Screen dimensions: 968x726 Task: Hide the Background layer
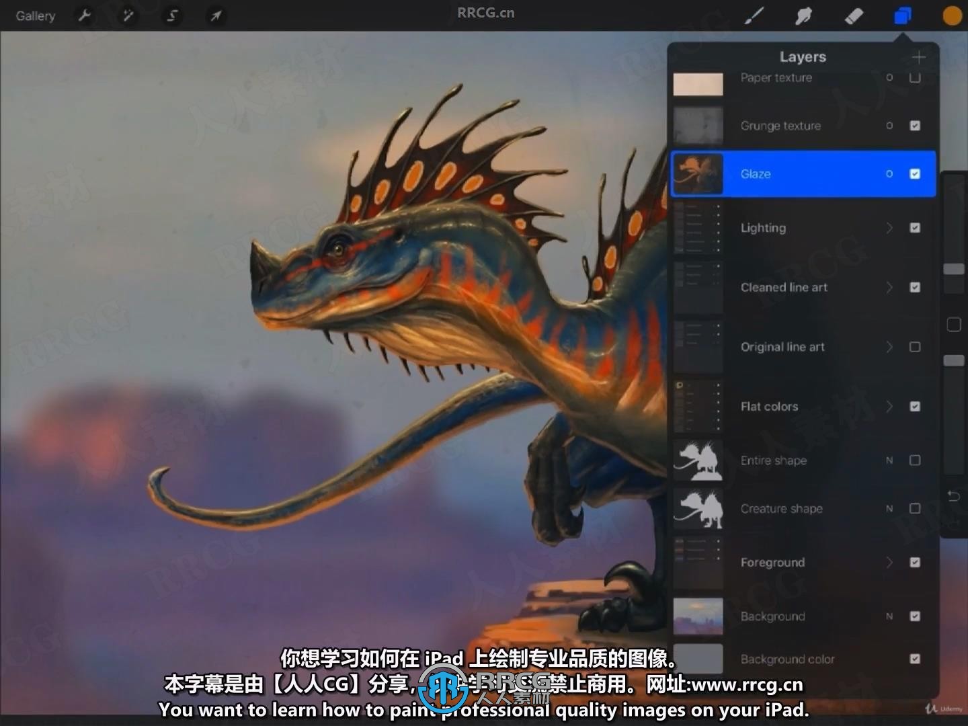pos(915,616)
